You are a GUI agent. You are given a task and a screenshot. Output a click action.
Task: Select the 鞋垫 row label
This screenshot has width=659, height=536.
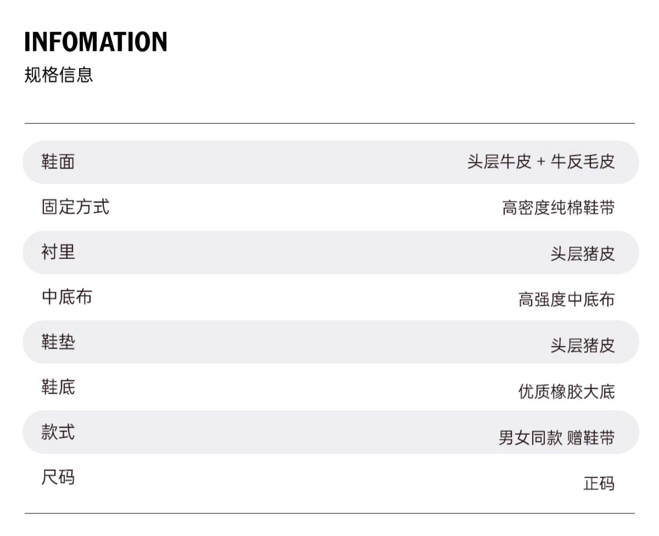[x=58, y=342]
